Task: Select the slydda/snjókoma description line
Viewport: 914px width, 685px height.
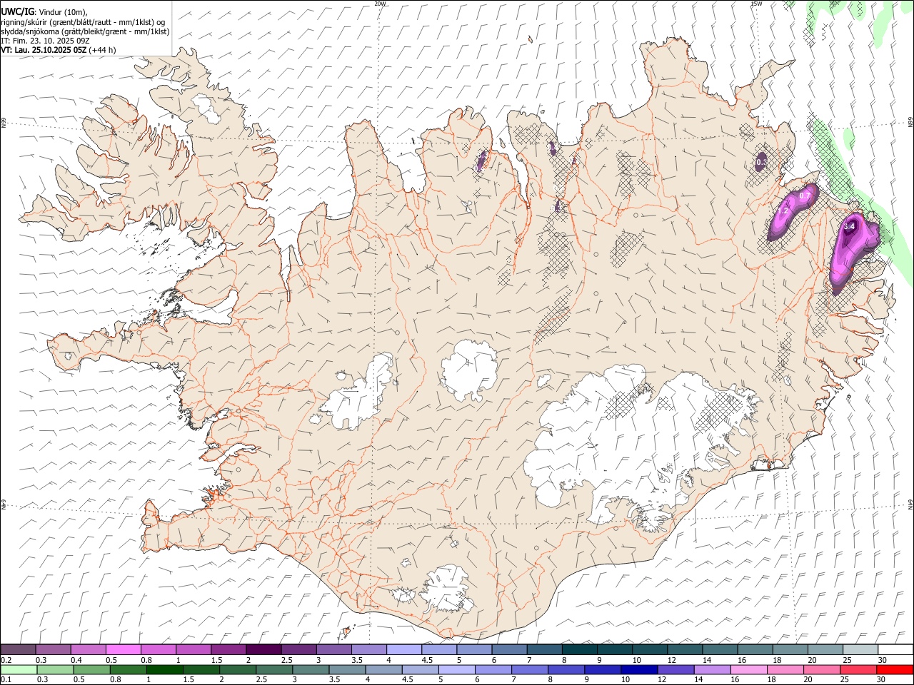Action: pyautogui.click(x=85, y=31)
